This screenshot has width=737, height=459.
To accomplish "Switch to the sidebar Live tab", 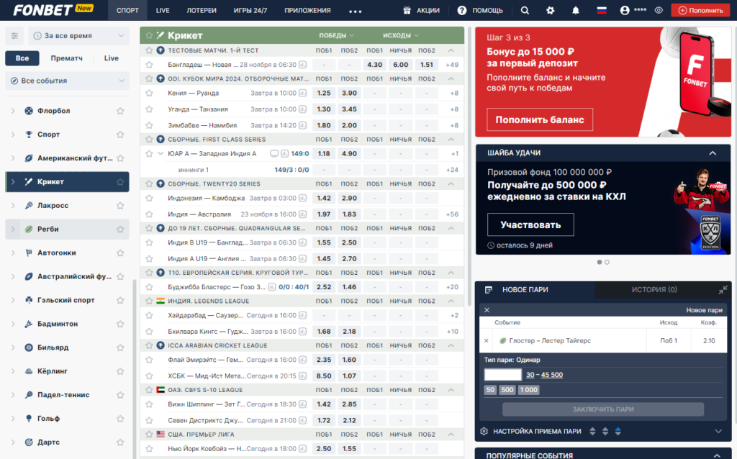I will (111, 58).
